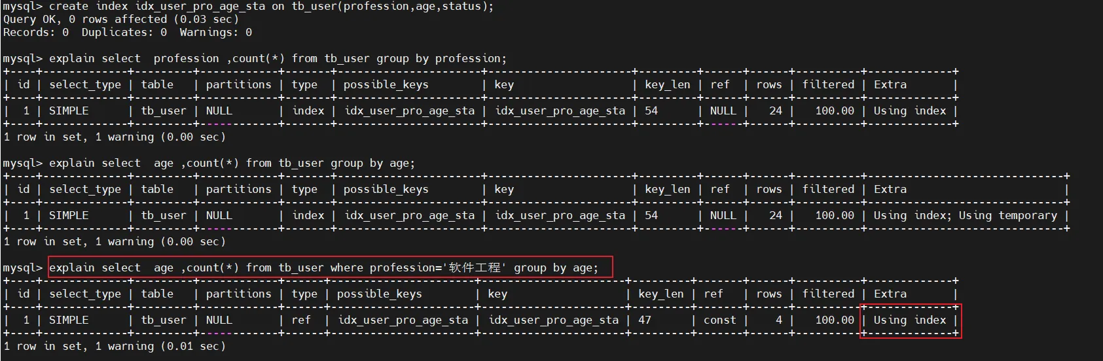Click 'Using index' in the first result table
1103x361 pixels.
point(909,111)
